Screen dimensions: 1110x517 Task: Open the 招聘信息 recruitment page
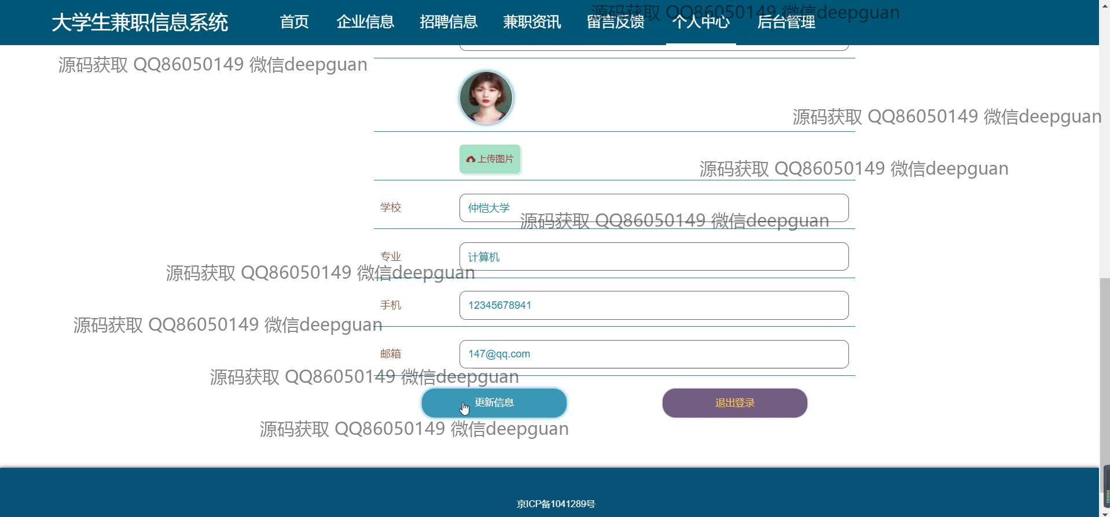pyautogui.click(x=449, y=22)
